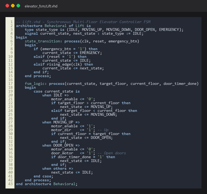
Task: Click the 'elsif rising_edge(clk) then' line
Action: coord(63,64)
